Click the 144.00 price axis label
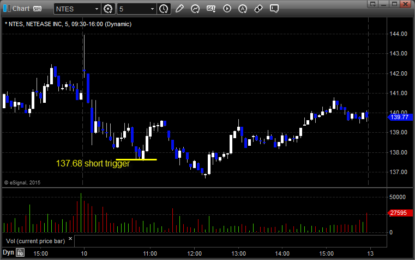This screenshot has width=415, height=260. click(x=398, y=34)
